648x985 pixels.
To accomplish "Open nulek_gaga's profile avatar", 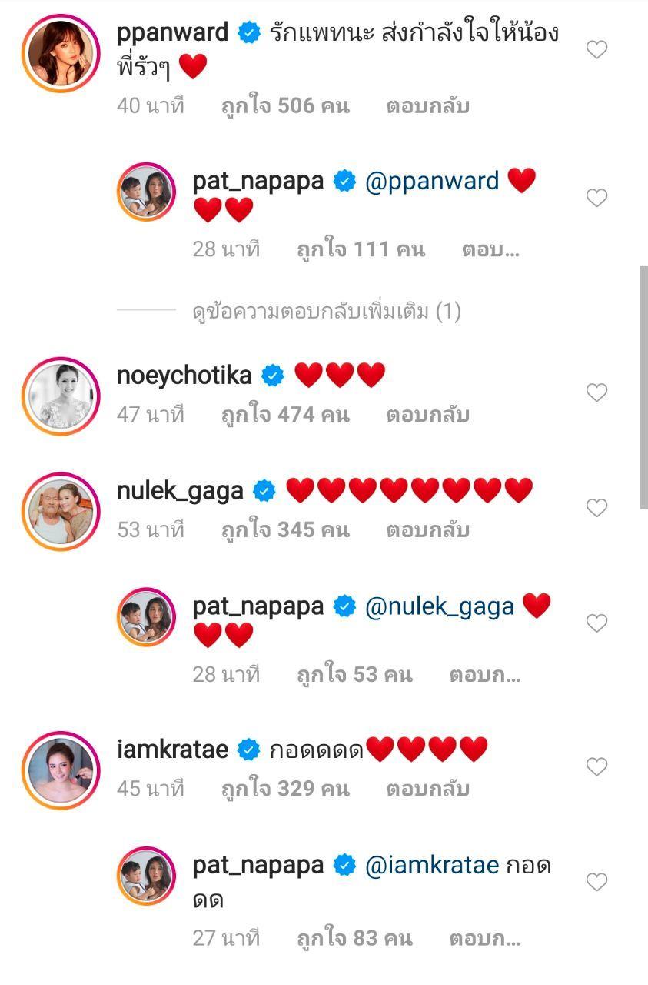I will click(61, 509).
